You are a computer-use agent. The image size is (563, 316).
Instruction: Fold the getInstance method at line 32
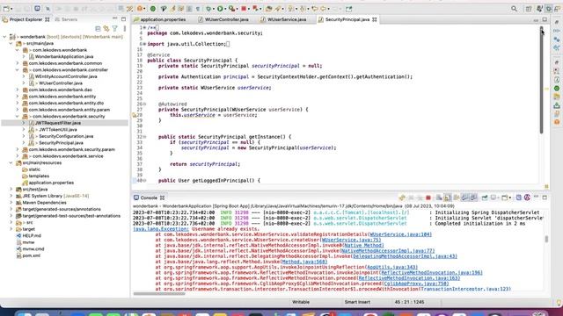[144, 137]
